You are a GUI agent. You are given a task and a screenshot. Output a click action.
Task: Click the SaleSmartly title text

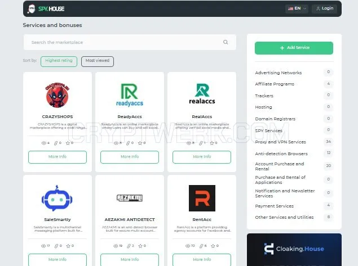click(58, 219)
